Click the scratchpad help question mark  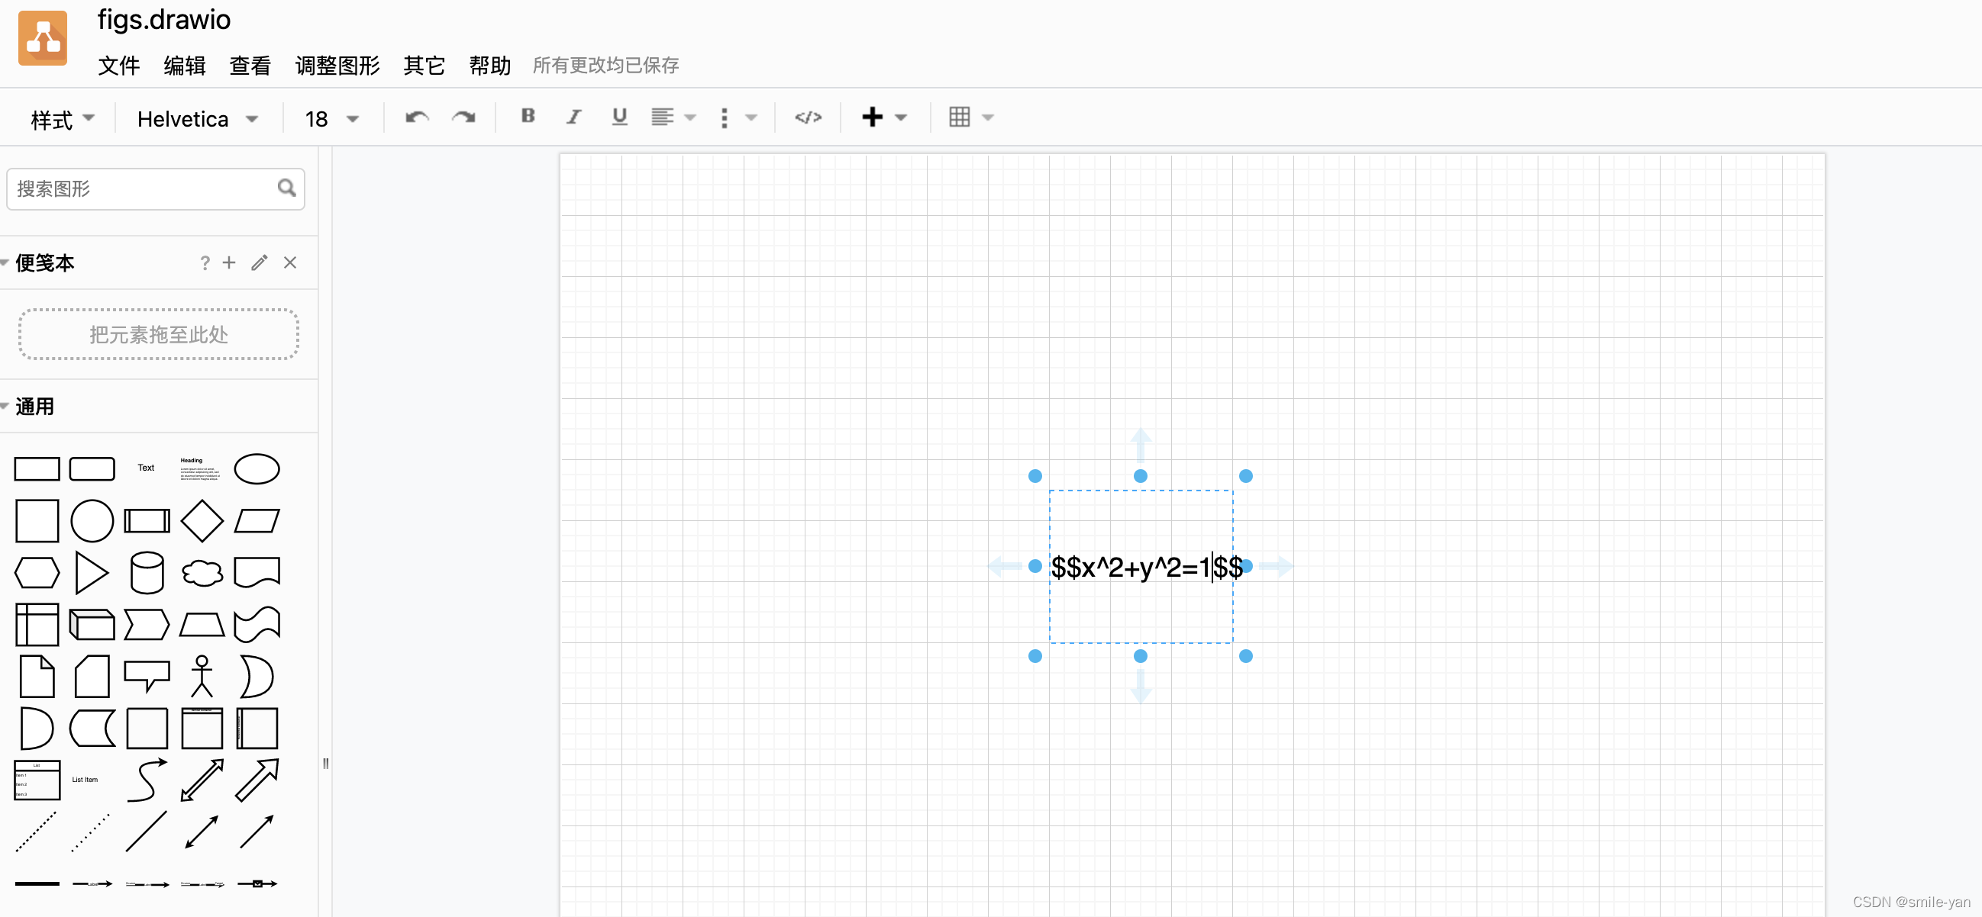pyautogui.click(x=205, y=263)
